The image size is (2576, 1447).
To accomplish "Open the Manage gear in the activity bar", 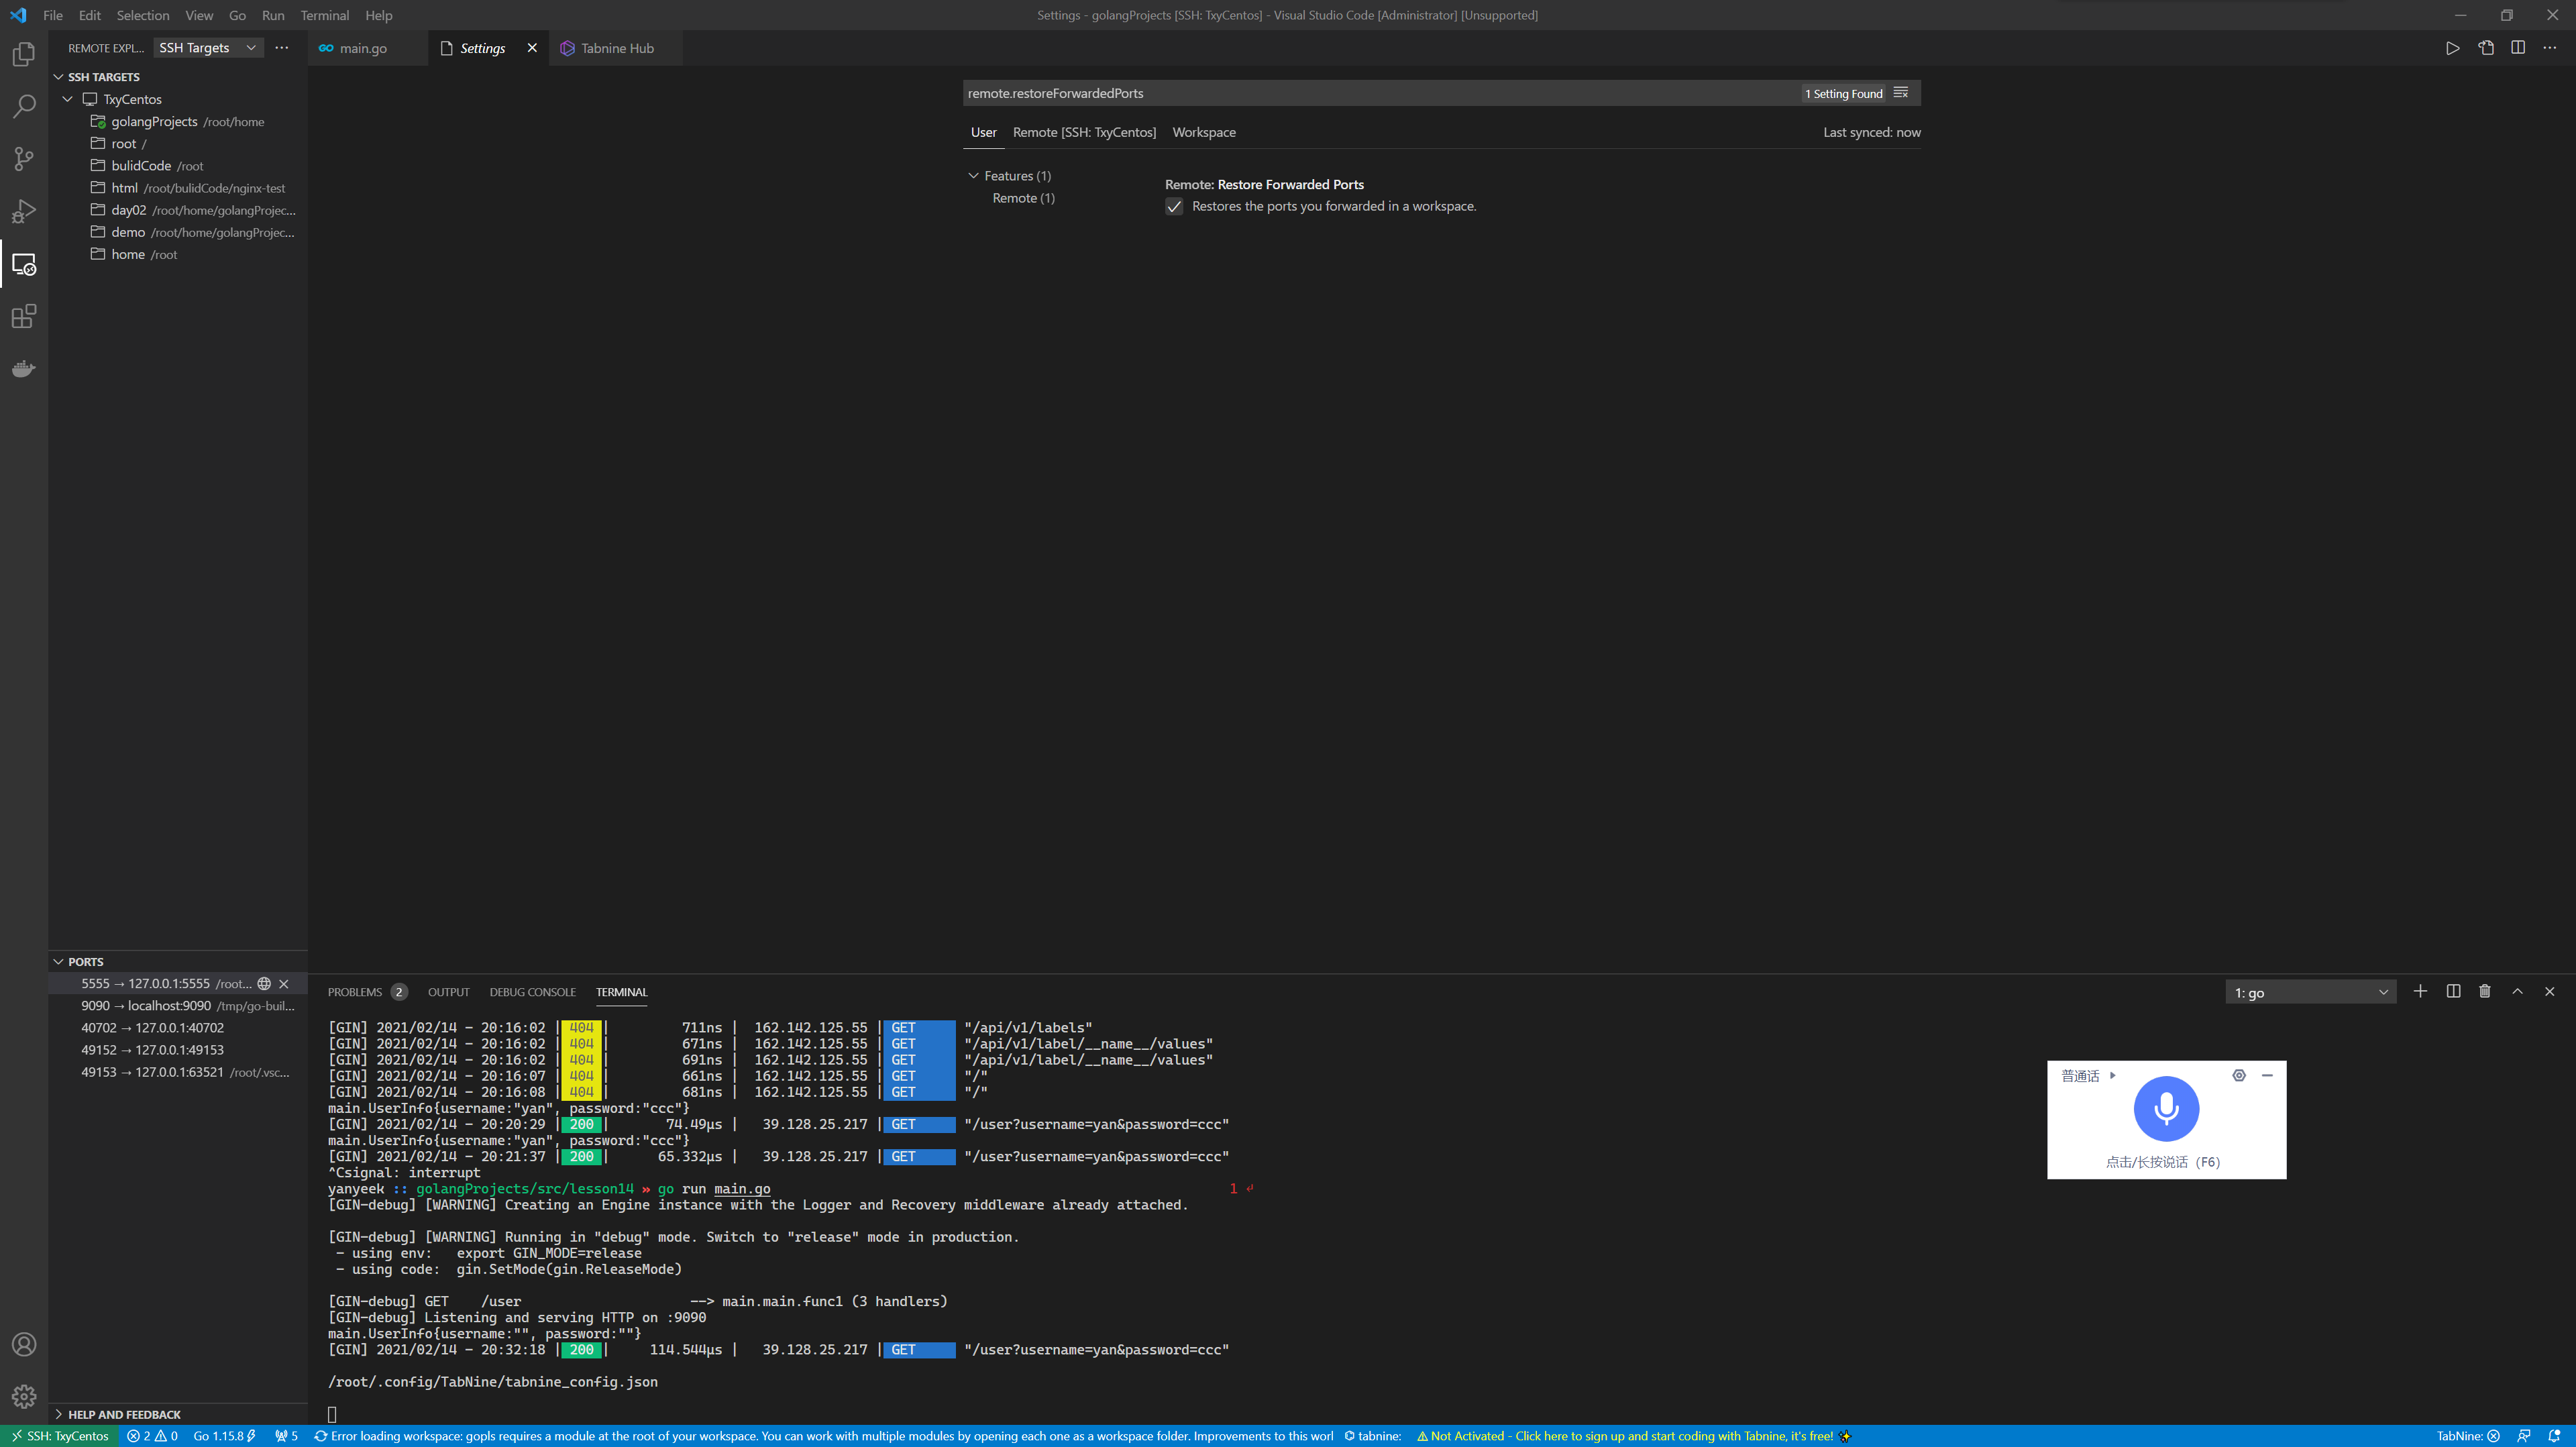I will [x=24, y=1396].
